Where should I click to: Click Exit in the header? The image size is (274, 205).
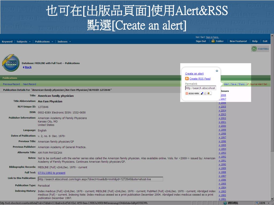[265, 41]
